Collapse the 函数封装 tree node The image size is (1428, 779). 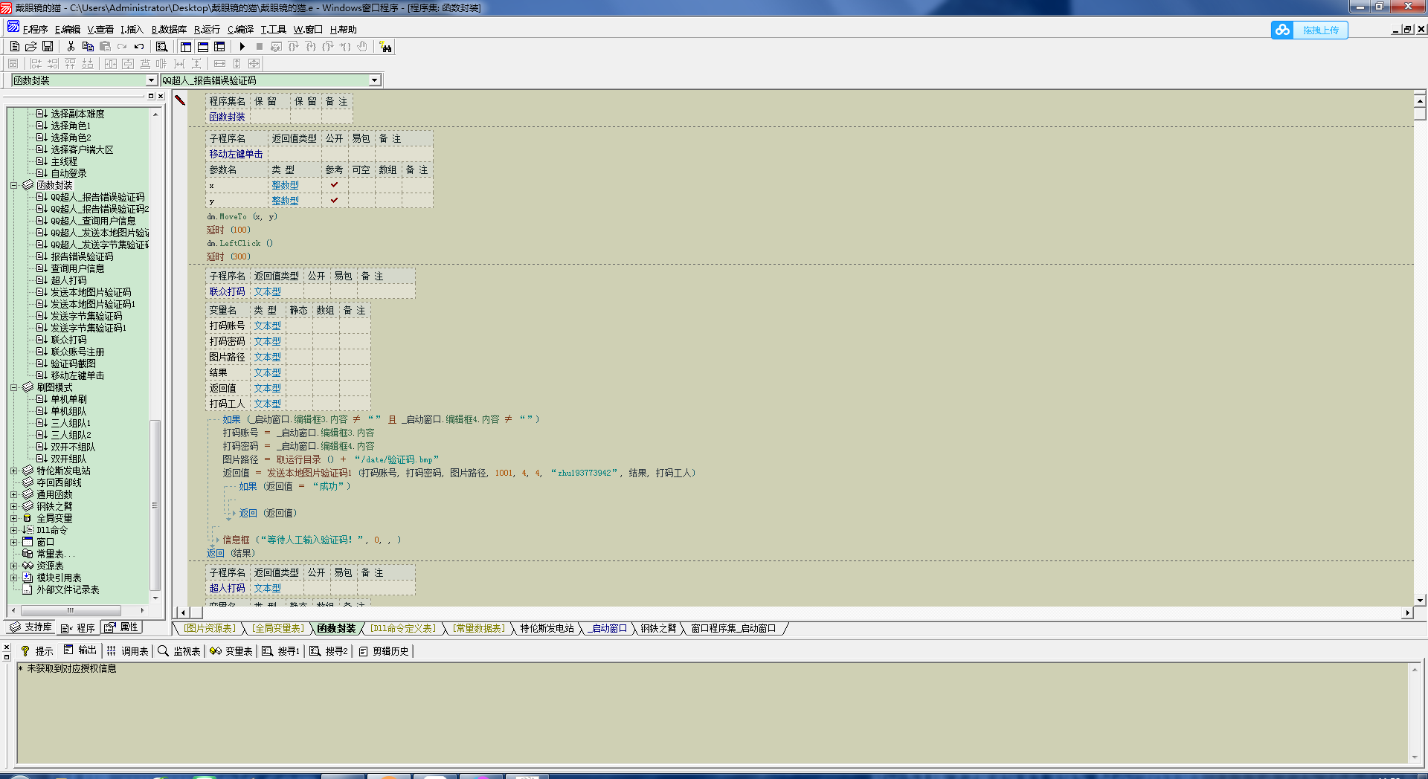coord(13,185)
